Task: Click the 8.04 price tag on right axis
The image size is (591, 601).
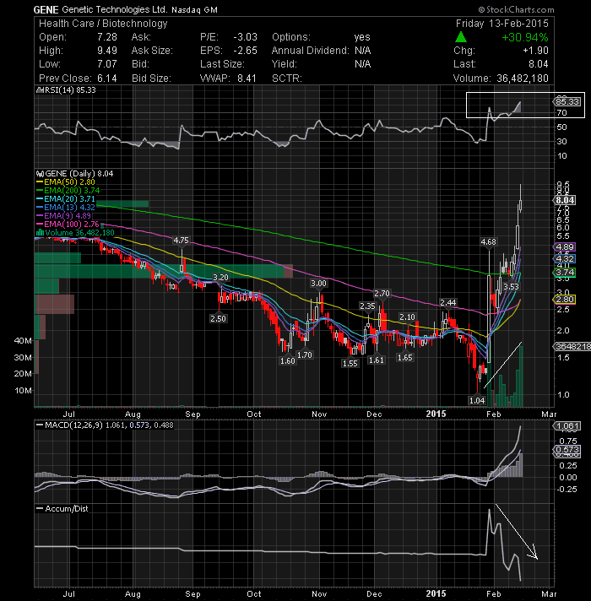Action: point(564,200)
